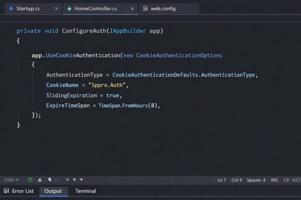Close the HomeController.cs tab

point(132,8)
